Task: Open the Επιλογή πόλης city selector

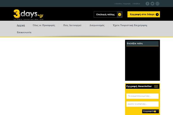Action: [x=108, y=15]
